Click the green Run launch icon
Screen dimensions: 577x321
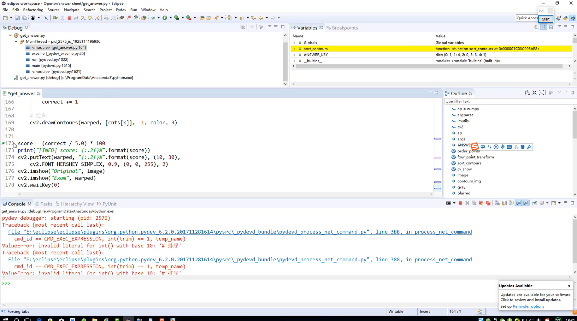pyautogui.click(x=165, y=18)
